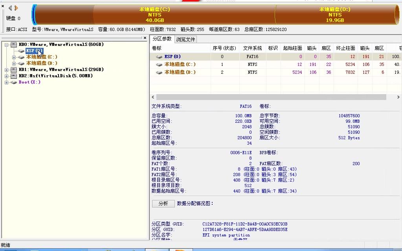Image resolution: width=402 pixels, height=251 pixels.
Task: Click the right arrow of the horizontal scrollbar
Action: tap(398, 97)
